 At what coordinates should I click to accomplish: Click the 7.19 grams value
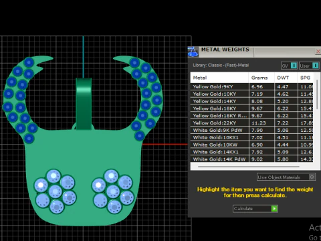(x=257, y=94)
